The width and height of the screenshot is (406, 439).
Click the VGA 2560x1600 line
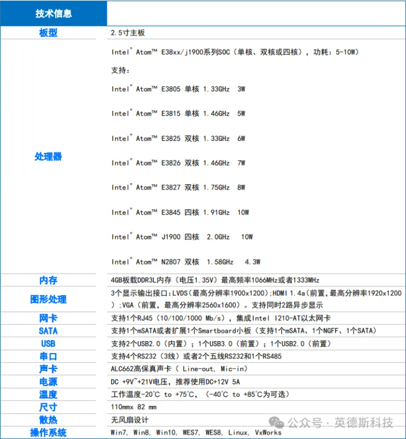pyautogui.click(x=217, y=305)
